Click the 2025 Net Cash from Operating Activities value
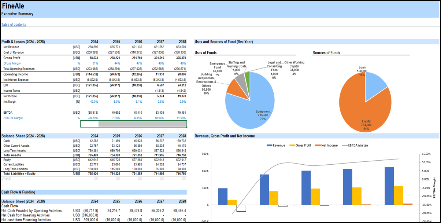Viewport: 441px width, 223px height. click(114, 211)
